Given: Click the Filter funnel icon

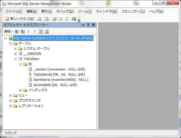Looking at the screenshot, I should [x=35, y=31].
